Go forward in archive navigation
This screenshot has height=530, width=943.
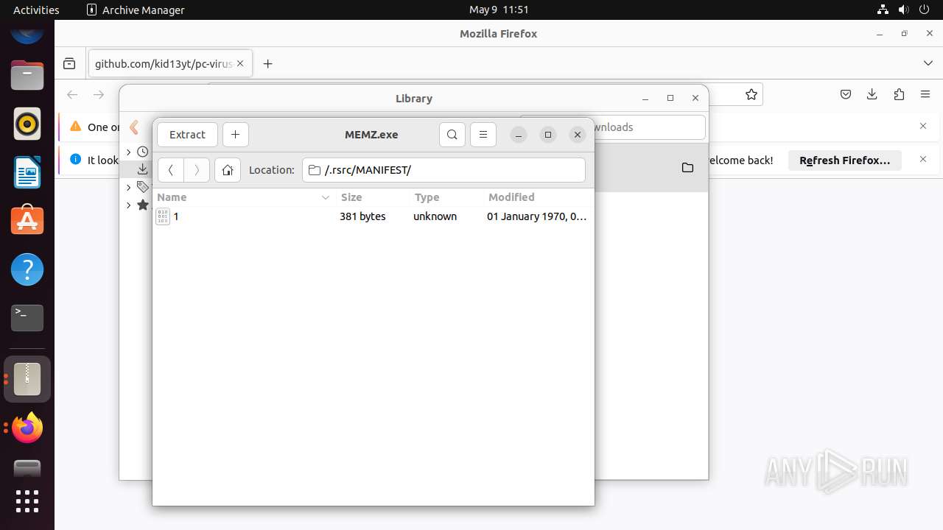coord(197,170)
